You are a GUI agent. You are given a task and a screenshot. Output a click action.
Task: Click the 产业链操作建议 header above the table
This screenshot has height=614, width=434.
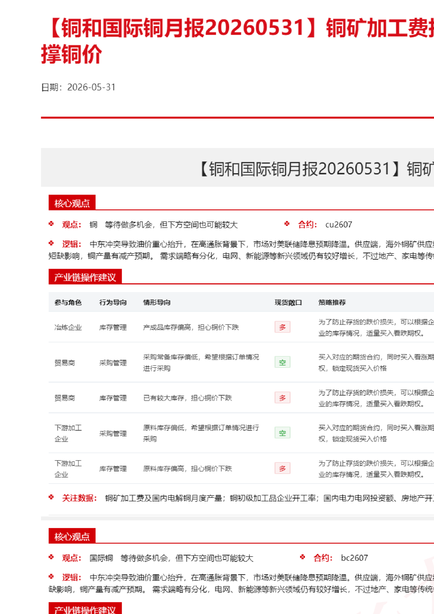pos(85,277)
